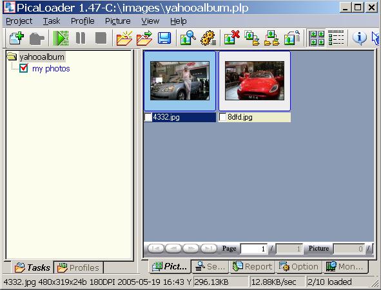Maximize the PicaLoader window
Image resolution: width=381 pixels, height=290 pixels.
tap(358, 7)
